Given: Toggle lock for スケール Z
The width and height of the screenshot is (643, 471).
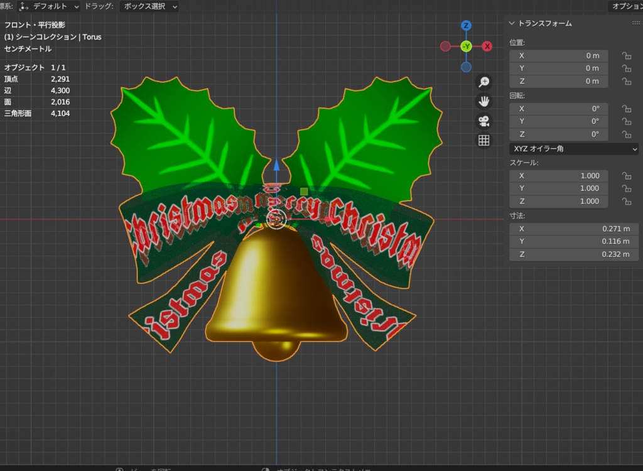Looking at the screenshot, I should (626, 202).
